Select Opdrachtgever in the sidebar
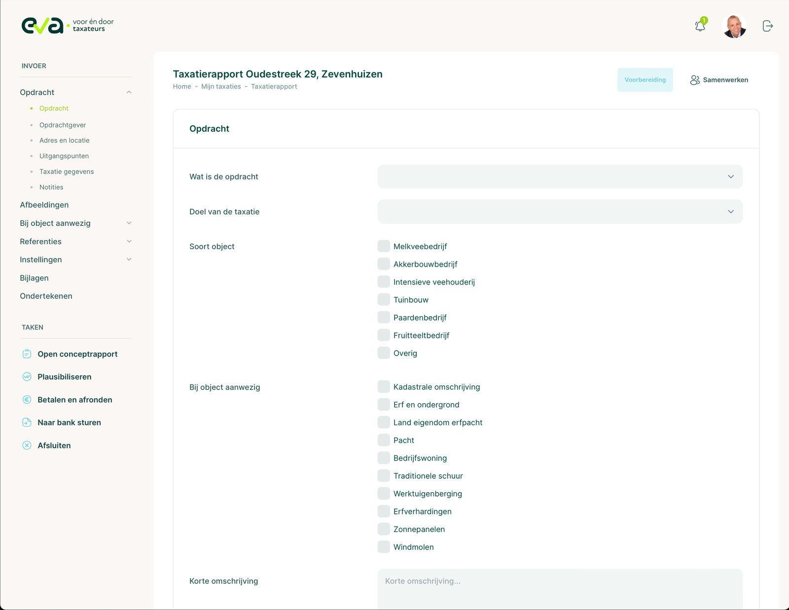The width and height of the screenshot is (789, 610). pos(63,125)
